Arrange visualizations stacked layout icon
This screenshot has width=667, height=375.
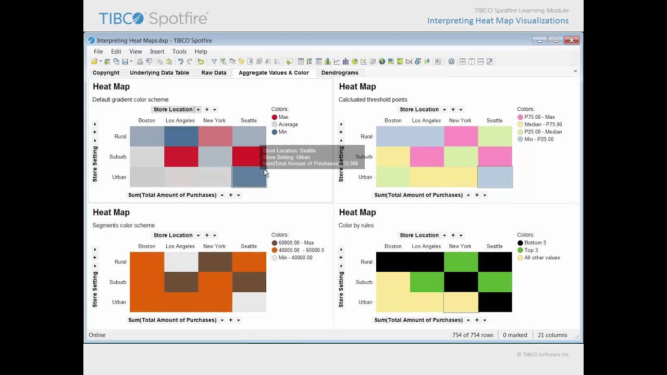480,61
